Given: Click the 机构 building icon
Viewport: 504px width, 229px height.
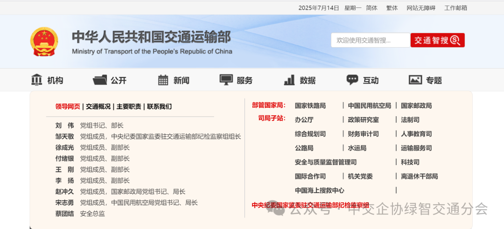Looking at the screenshot, I should [x=37, y=80].
